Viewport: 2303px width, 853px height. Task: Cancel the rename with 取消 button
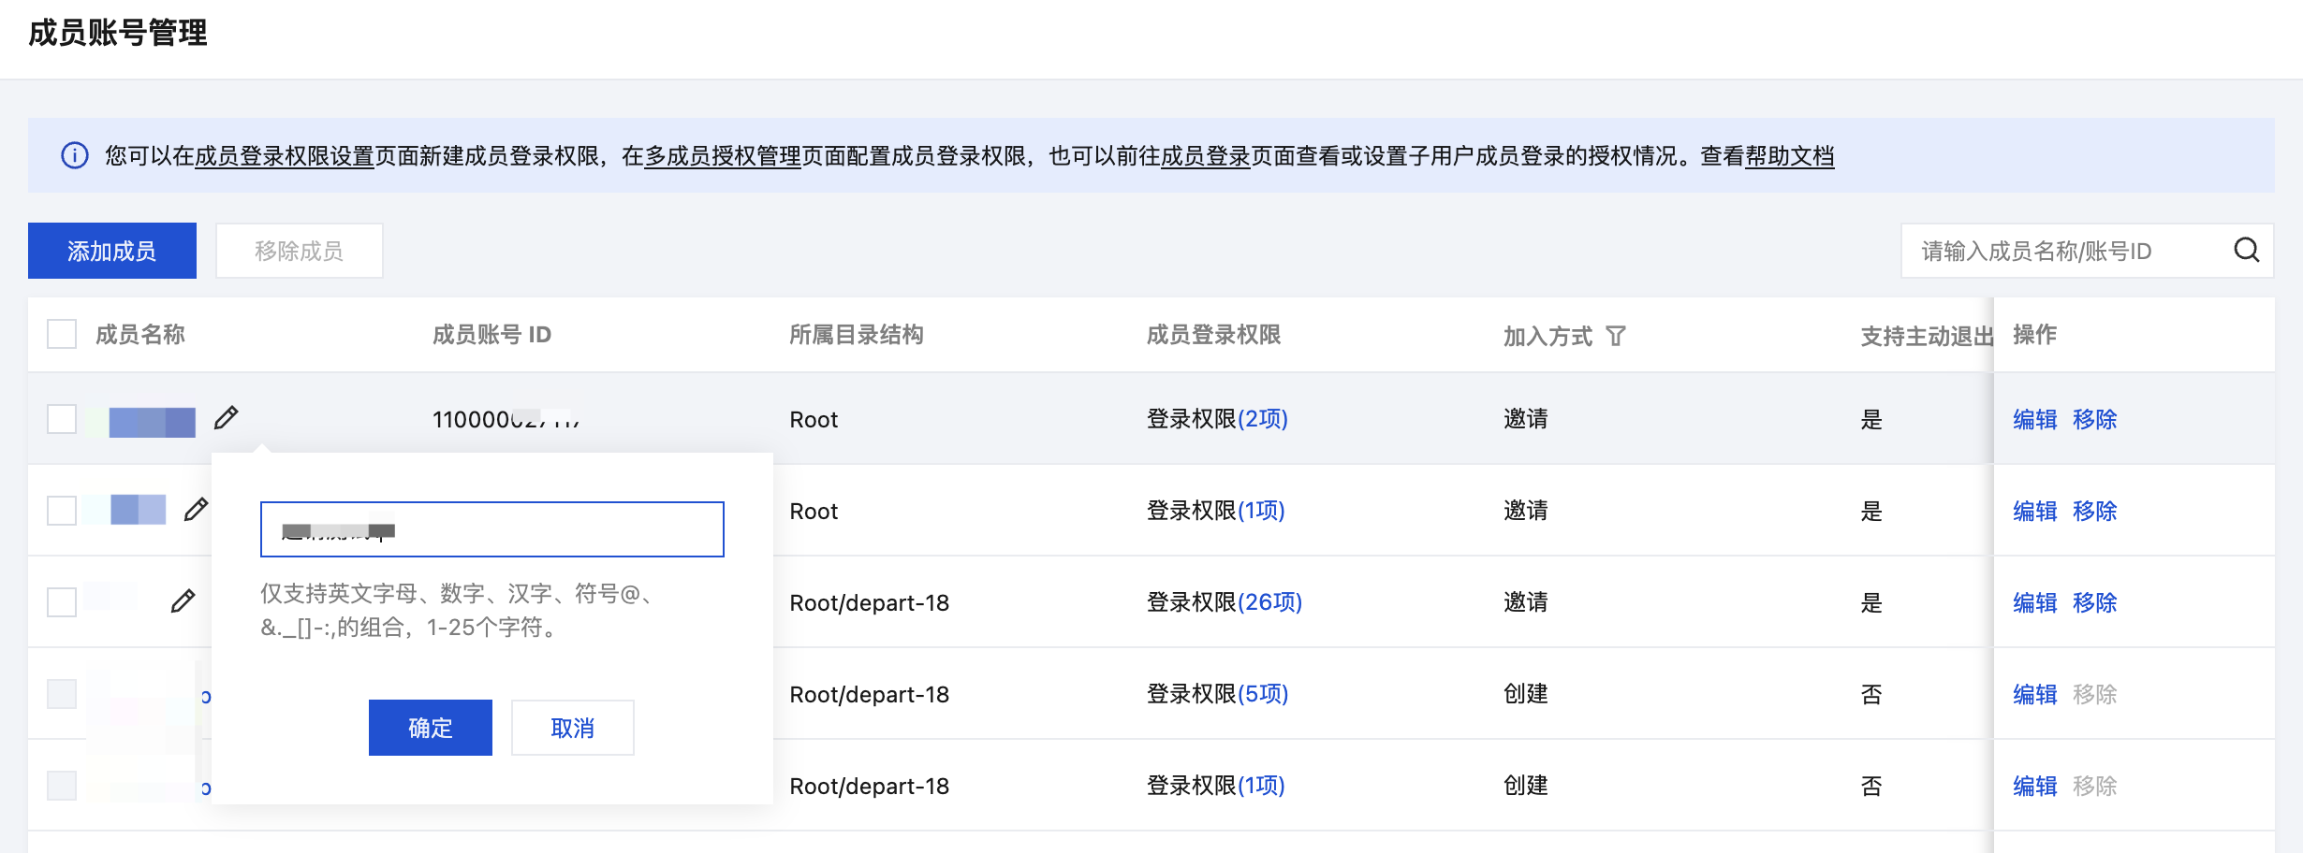click(x=572, y=728)
